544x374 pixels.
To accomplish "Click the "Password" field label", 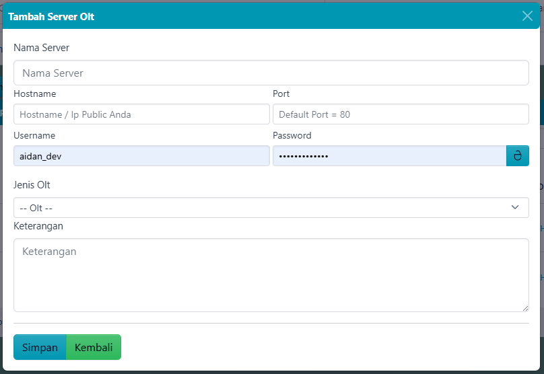I will click(292, 135).
